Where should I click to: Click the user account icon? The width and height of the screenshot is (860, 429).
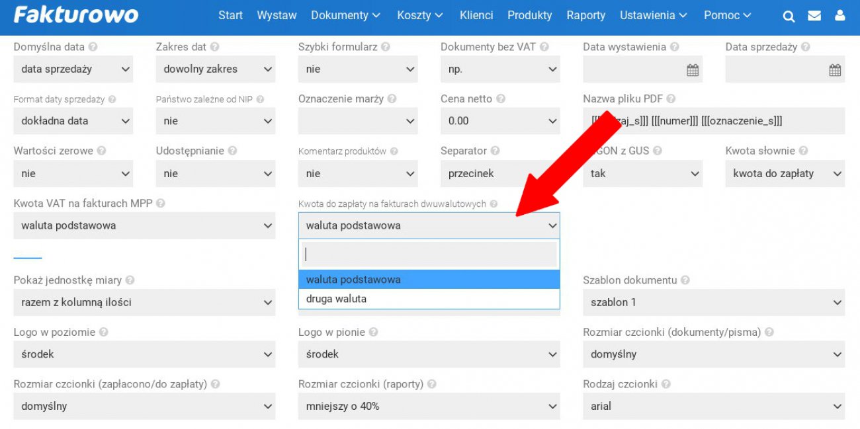click(x=840, y=16)
